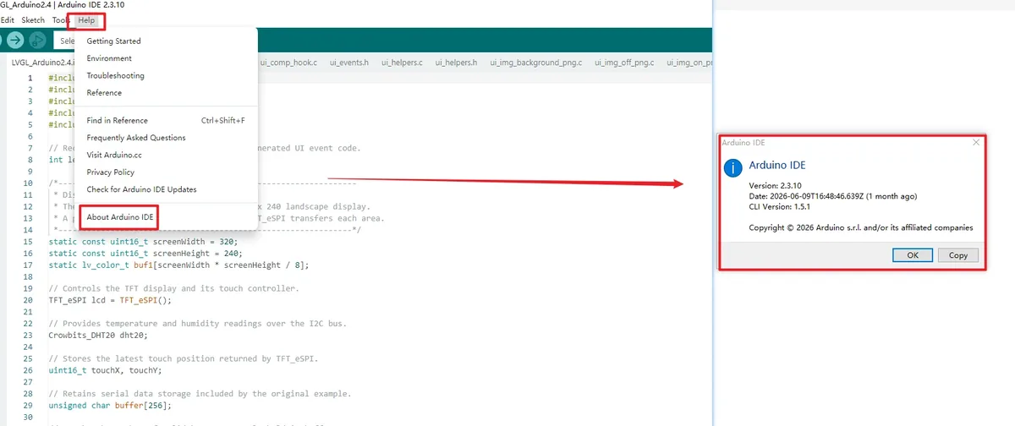This screenshot has height=426, width=1015.
Task: Switch to the LVGL_Arduino2.4.ino tab
Action: click(41, 63)
